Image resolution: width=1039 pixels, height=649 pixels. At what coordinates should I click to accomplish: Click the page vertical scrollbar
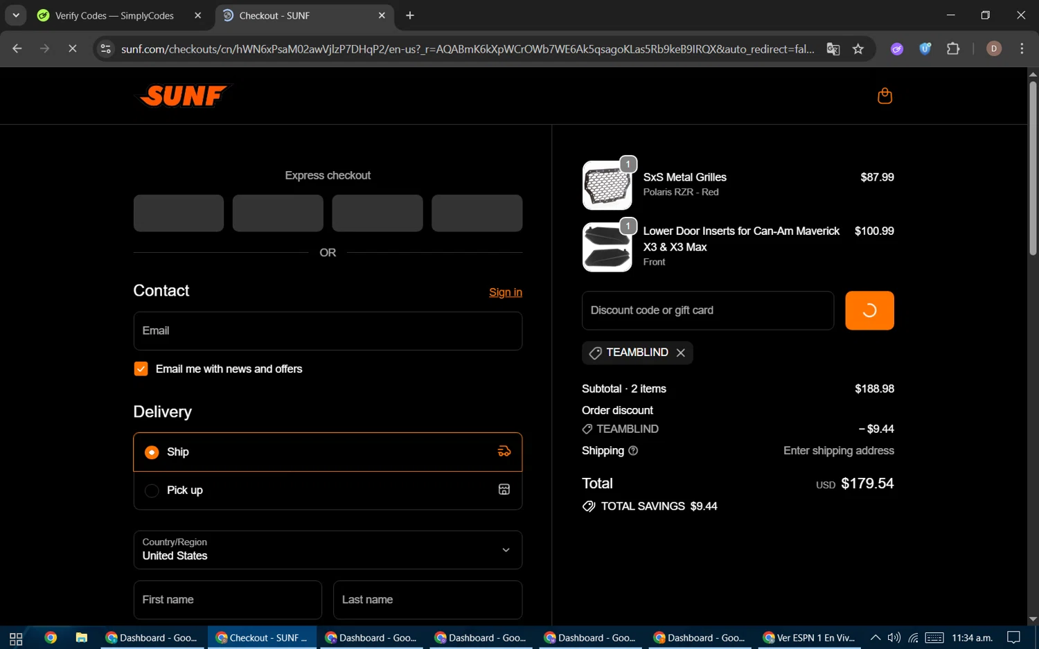tap(1033, 169)
